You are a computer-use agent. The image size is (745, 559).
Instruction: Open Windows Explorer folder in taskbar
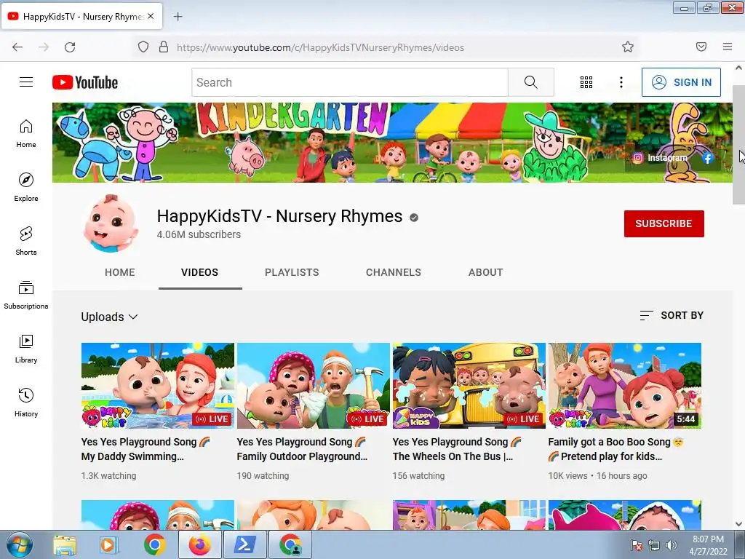tap(65, 544)
